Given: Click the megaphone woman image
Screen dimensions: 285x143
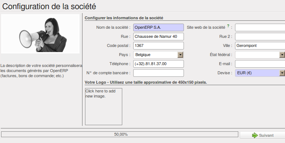Looking at the screenshot, I should click(x=41, y=34).
